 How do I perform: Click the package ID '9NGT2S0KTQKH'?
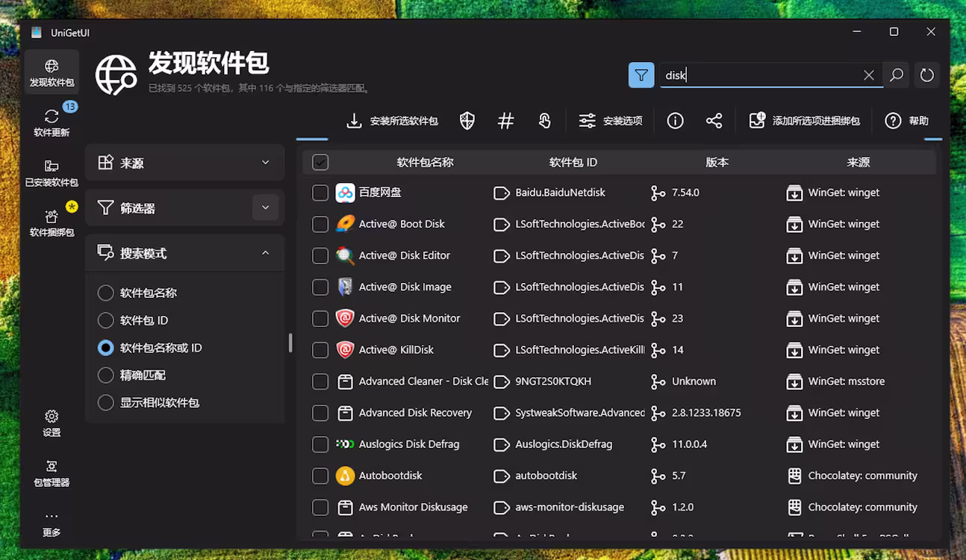tap(553, 382)
